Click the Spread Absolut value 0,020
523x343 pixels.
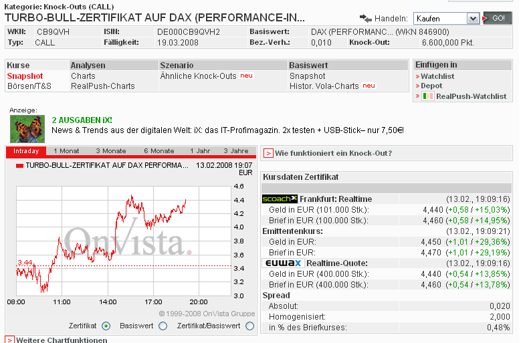point(500,306)
